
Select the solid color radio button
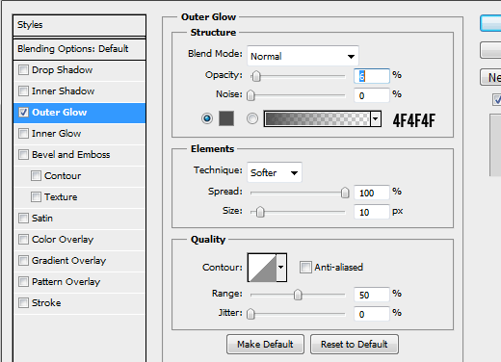point(207,118)
